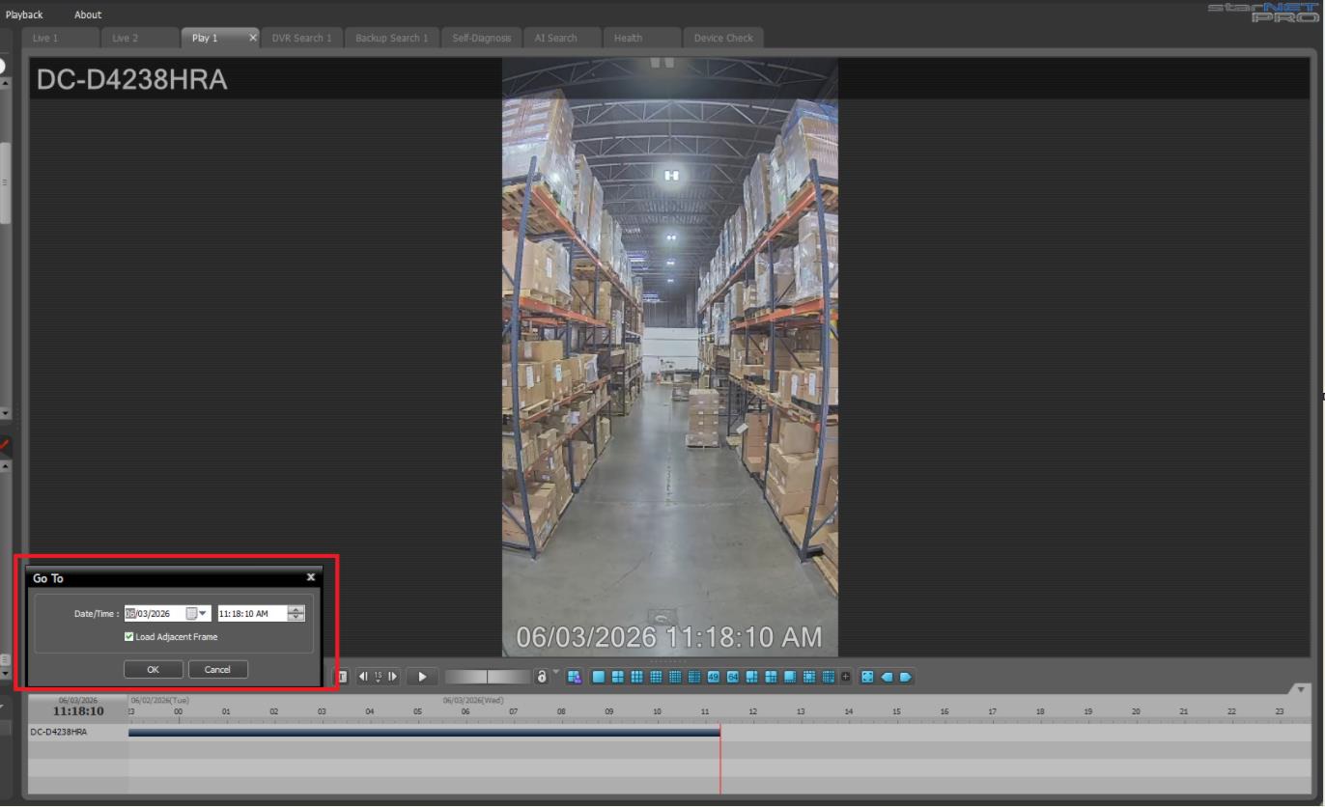Toggle full screen view icon
This screenshot has height=807, width=1325.
coord(867,677)
